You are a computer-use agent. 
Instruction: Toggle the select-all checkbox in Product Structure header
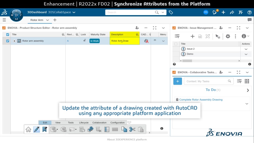(x=8, y=34)
